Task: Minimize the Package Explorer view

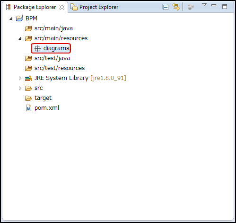Action: 214,5
